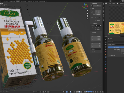Open the Object properties tab
The height and width of the screenshot is (93, 124).
[106, 55]
